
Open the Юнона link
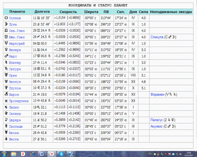14,133
